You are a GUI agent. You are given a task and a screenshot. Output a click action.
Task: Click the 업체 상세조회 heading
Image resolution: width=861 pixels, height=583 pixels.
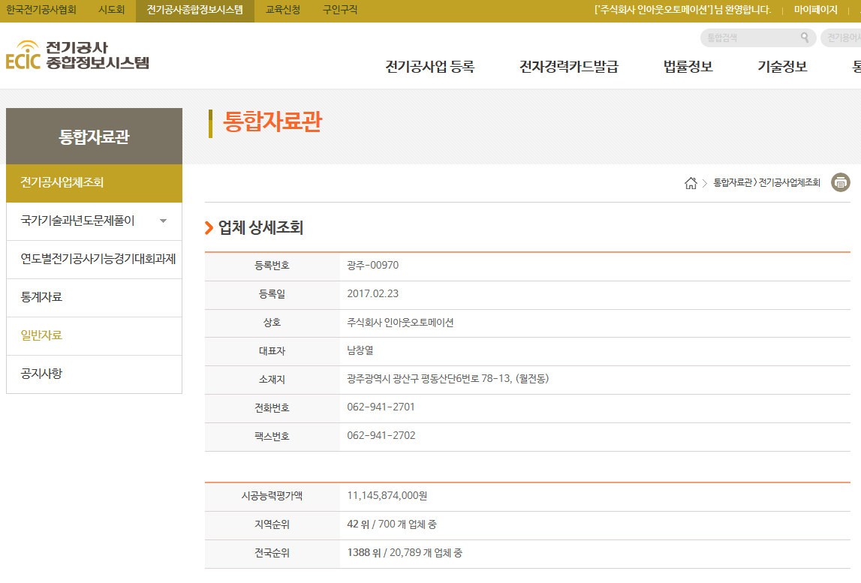tap(260, 227)
